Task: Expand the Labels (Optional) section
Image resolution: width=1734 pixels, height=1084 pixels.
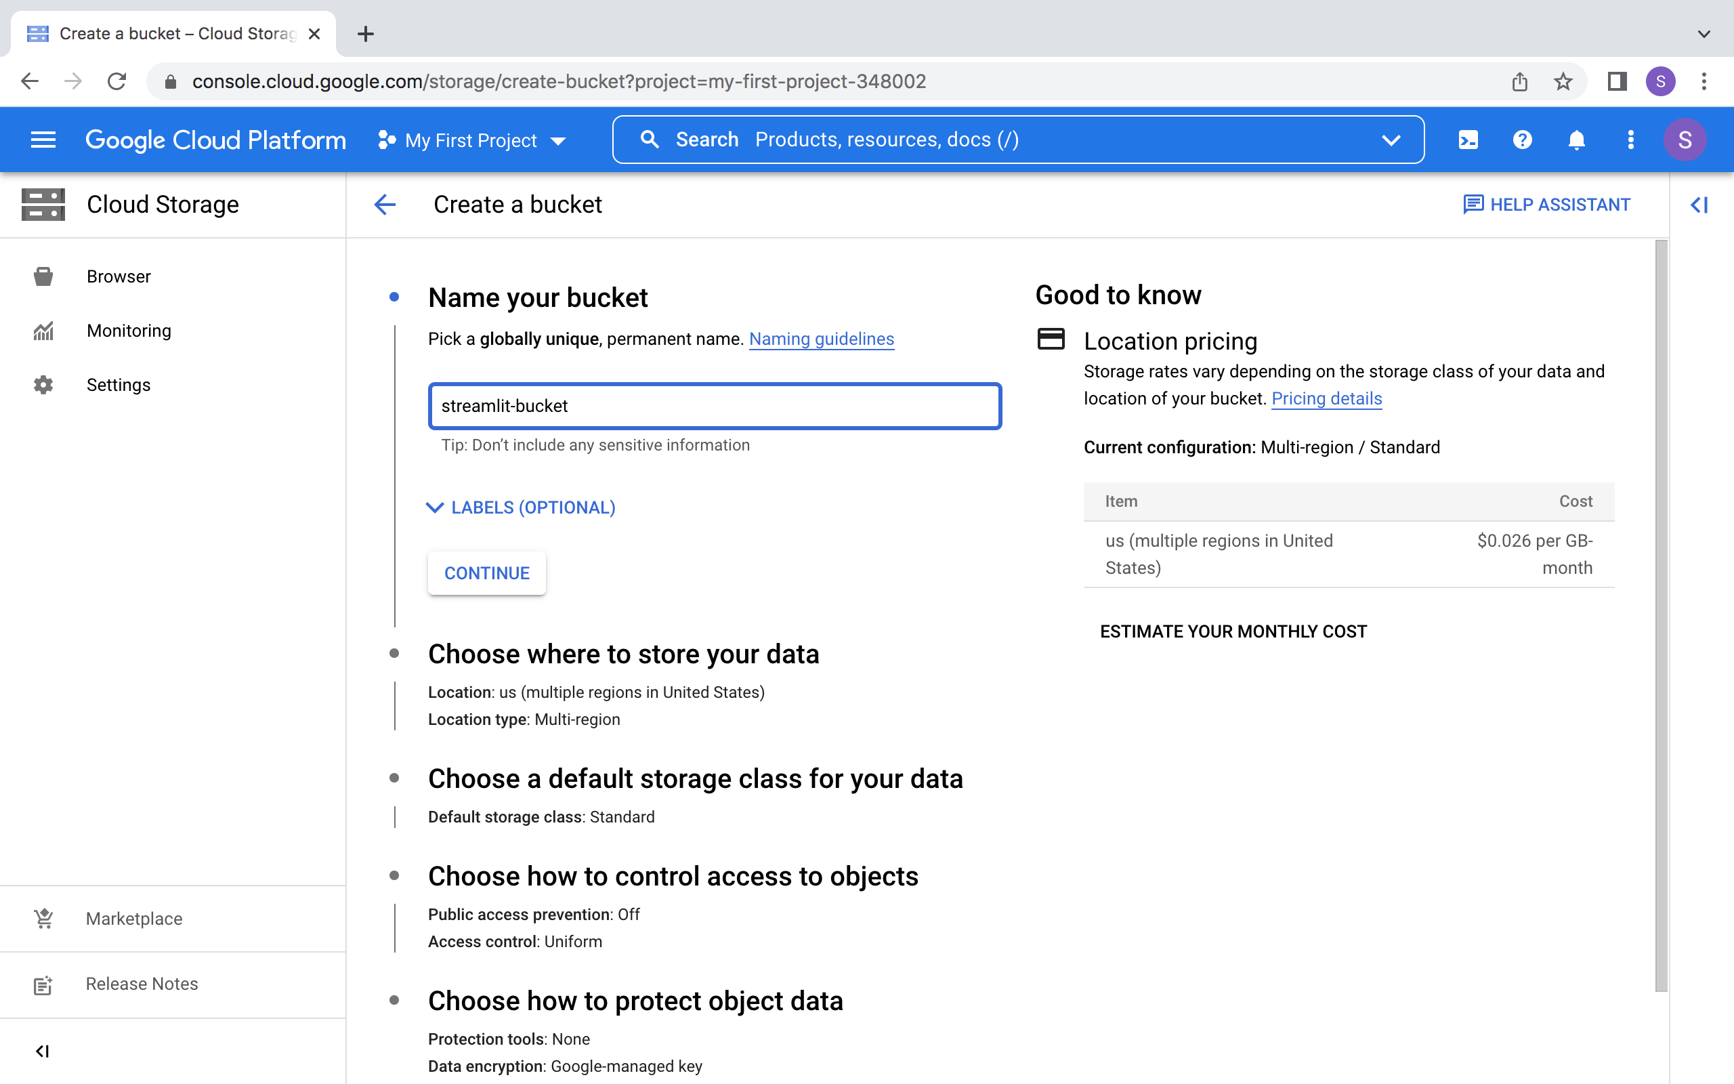Action: coord(521,507)
